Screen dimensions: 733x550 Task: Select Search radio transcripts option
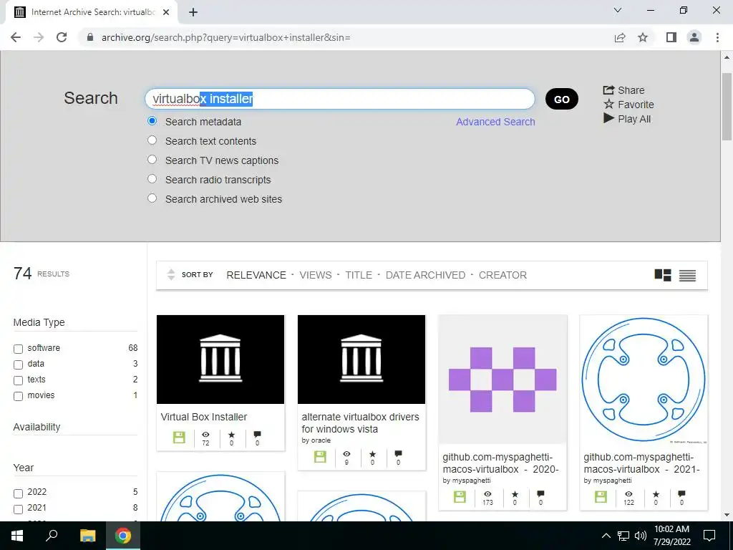tap(152, 178)
